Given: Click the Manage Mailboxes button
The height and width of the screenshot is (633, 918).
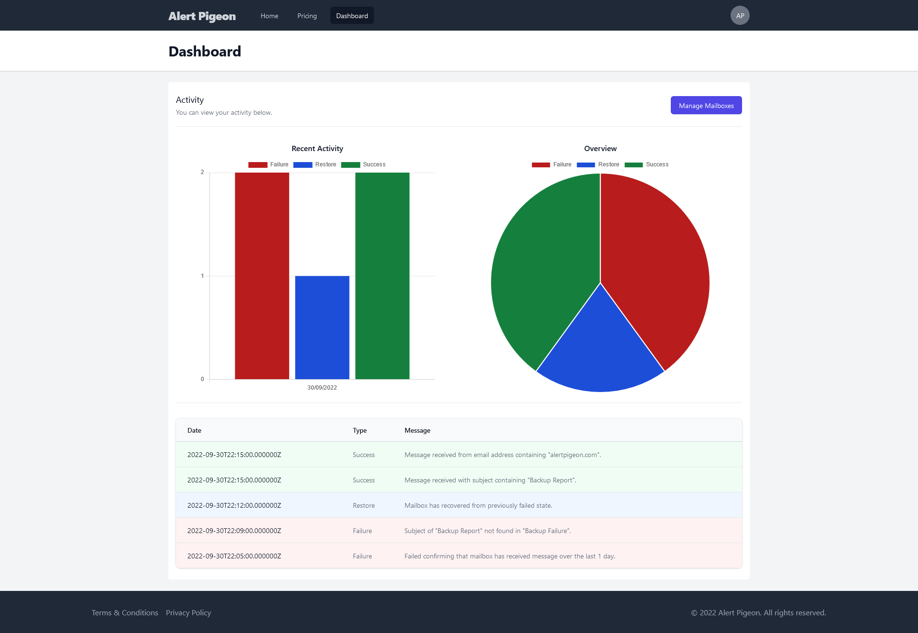Looking at the screenshot, I should (x=706, y=105).
